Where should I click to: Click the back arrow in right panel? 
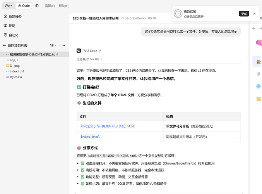tap(254, 28)
